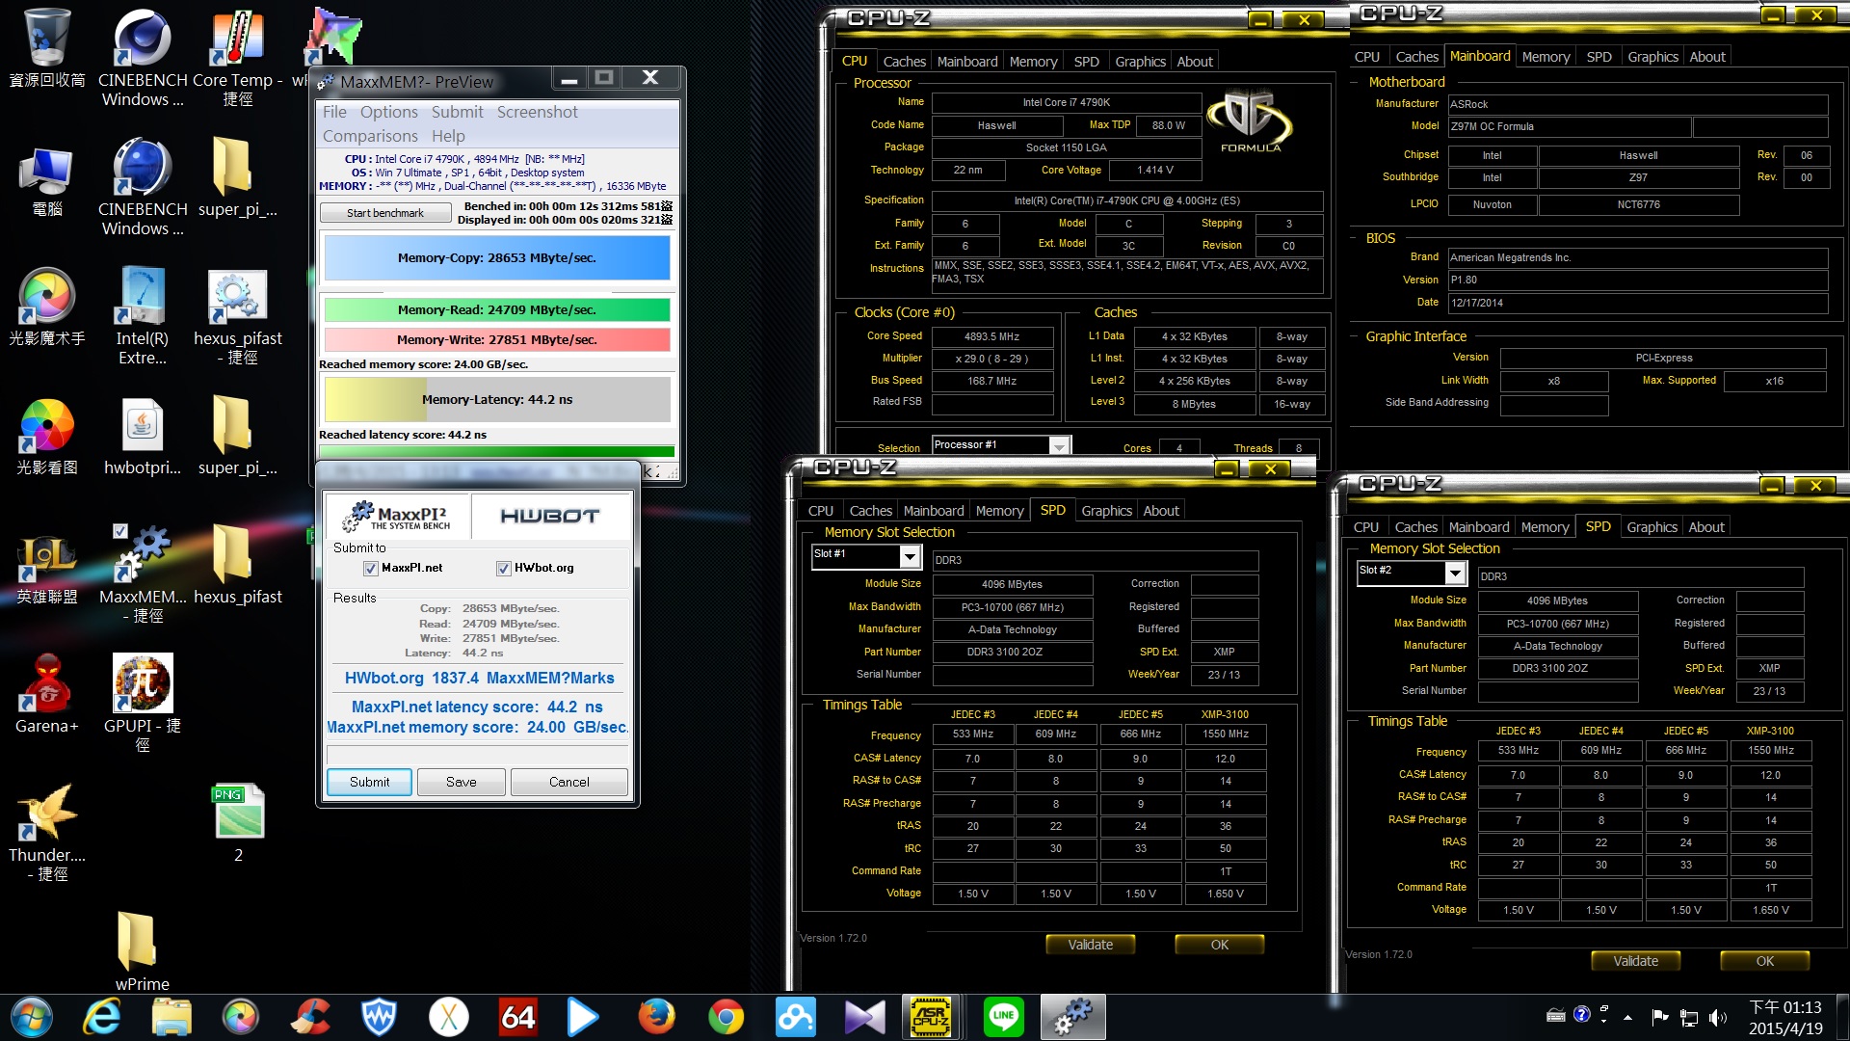Switch to MaxxMEM gears taskbar icon
Image resolution: width=1850 pixels, height=1041 pixels.
[1072, 1017]
